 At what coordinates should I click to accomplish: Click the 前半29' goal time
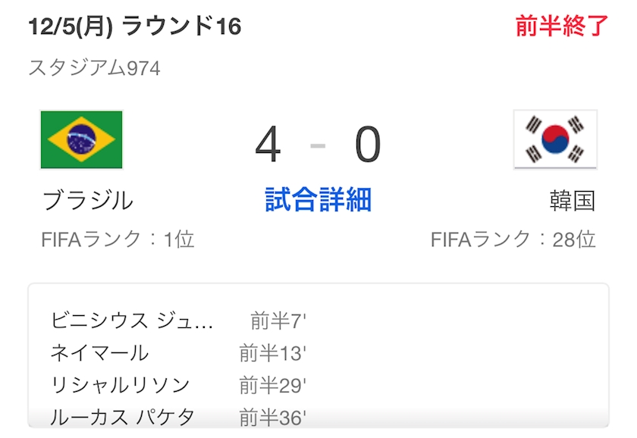click(272, 385)
